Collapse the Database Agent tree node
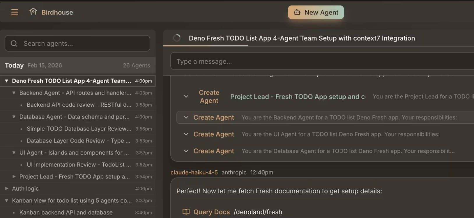 click(14, 117)
